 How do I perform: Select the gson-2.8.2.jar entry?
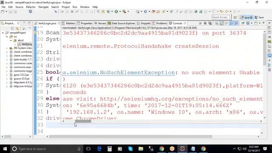[21, 75]
